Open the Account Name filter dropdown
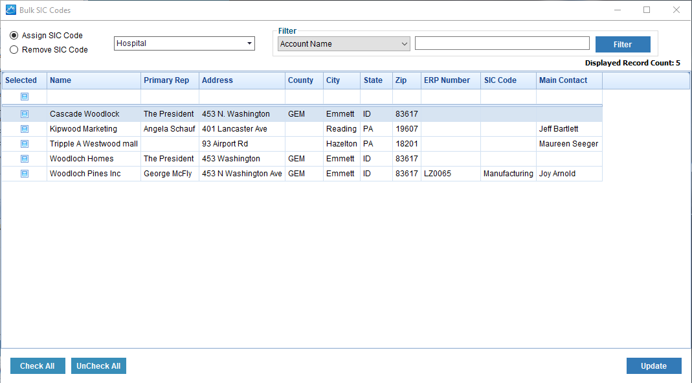Screen dimensions: 692x383 (x=344, y=43)
